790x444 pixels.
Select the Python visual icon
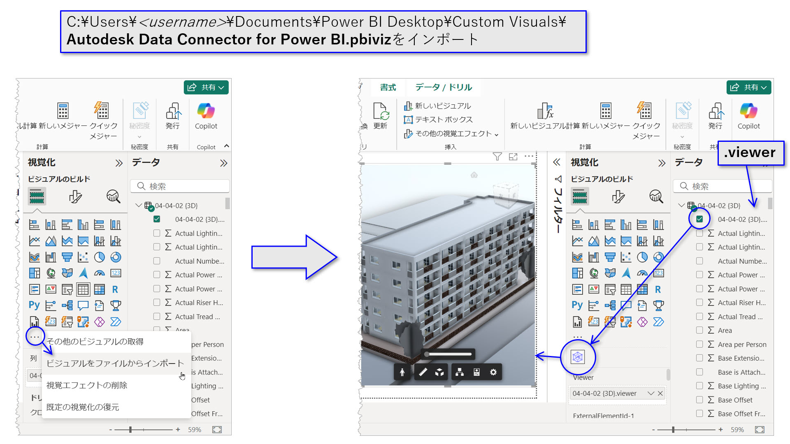coord(34,305)
